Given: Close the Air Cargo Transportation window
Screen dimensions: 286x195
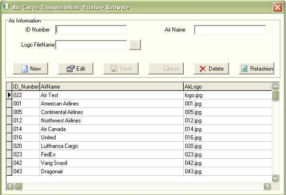Looking at the screenshot, I should (278, 8).
